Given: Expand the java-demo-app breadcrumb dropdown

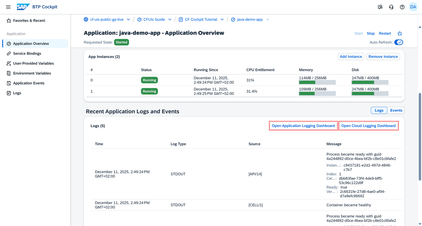Looking at the screenshot, I should point(268,20).
